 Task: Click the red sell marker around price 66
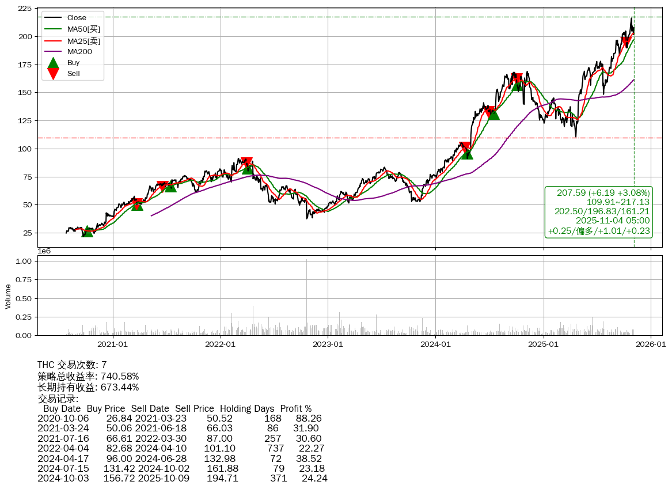(162, 186)
